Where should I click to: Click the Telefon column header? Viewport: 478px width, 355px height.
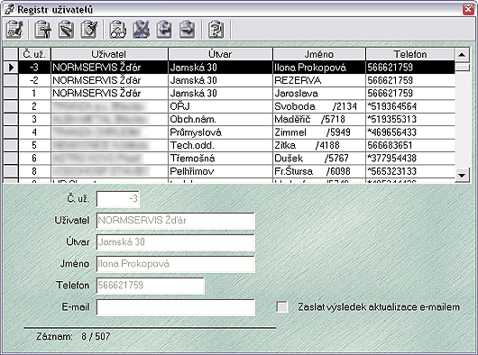tap(410, 54)
